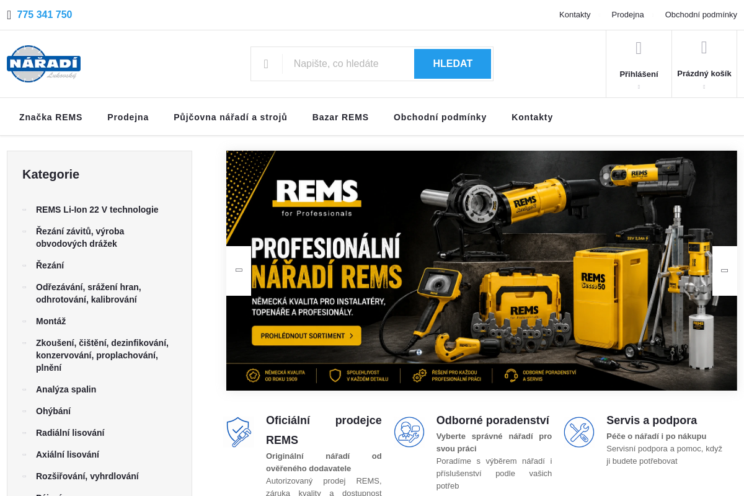This screenshot has width=744, height=496.
Task: Open dropdown arrow under Přihlášení
Action: [639, 87]
